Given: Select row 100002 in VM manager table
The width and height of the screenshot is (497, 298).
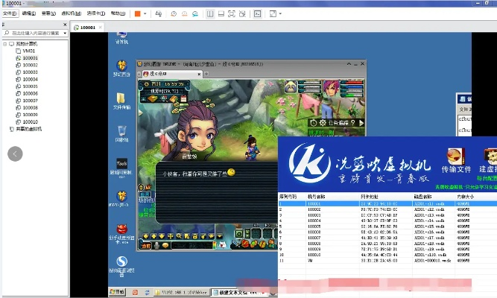Looking at the screenshot, I should pyautogui.click(x=387, y=209).
